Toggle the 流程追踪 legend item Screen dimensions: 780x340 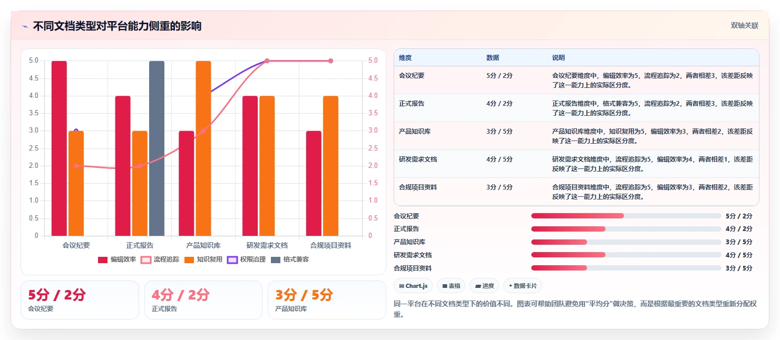coord(160,259)
